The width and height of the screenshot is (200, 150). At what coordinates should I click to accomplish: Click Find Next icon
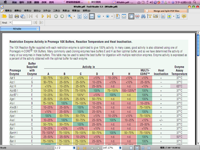point(41,22)
